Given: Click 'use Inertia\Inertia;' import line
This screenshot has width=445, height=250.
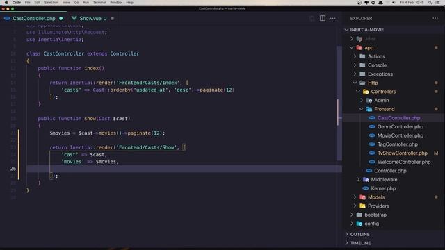Looking at the screenshot, I should 55,40.
